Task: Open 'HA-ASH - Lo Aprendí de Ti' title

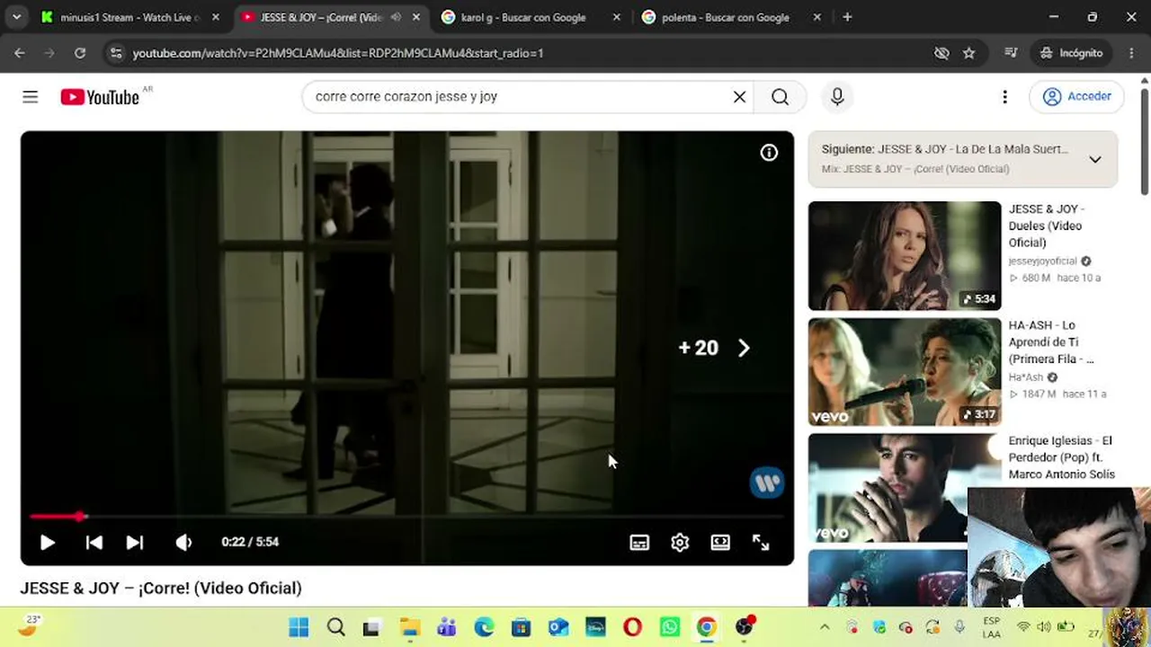Action: 1053,341
